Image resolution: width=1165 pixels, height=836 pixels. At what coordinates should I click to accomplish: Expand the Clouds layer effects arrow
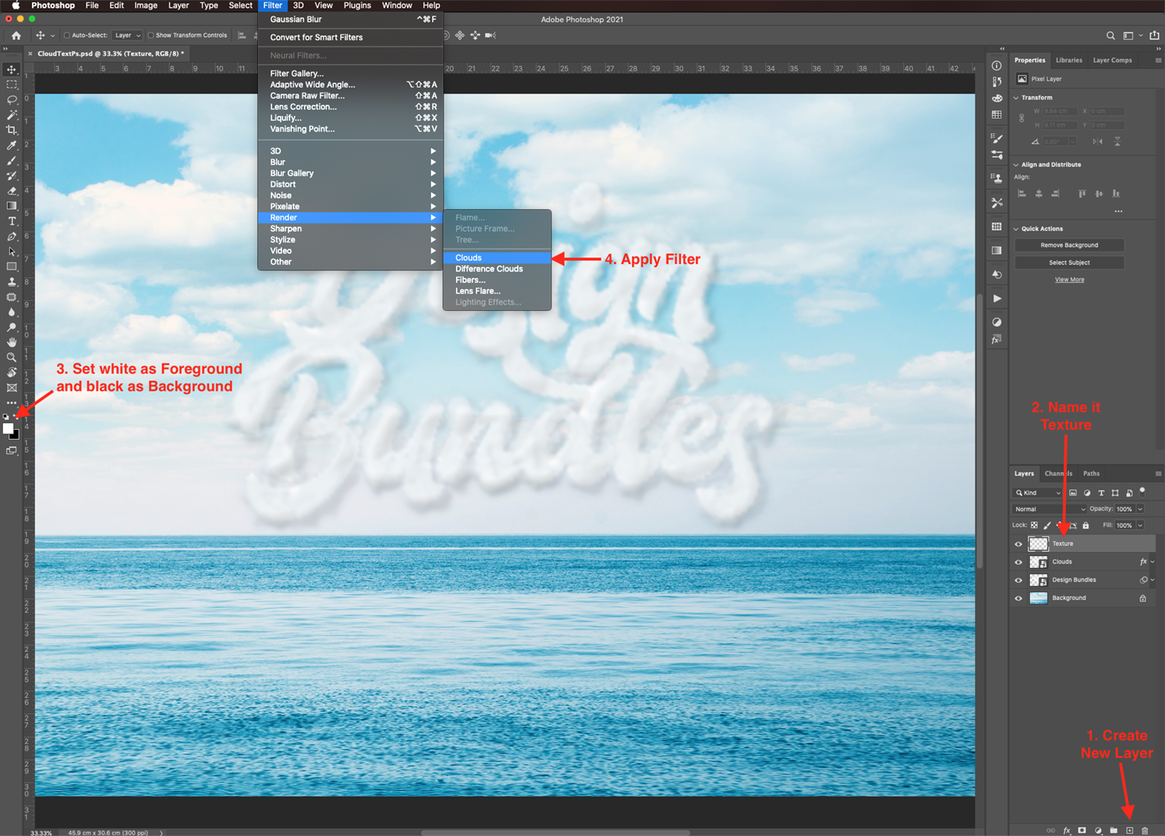[x=1153, y=562]
